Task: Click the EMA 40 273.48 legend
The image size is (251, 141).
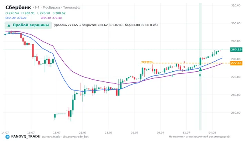Action: (x=51, y=18)
